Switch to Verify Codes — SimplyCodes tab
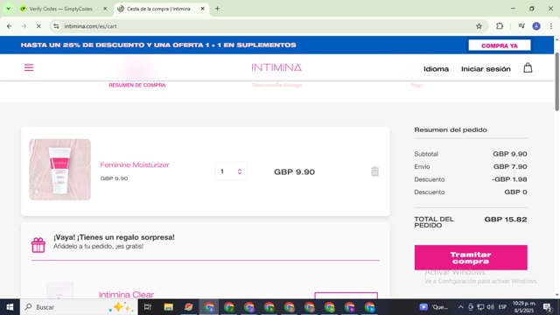Viewport: 560px width, 315px height. 60,9
